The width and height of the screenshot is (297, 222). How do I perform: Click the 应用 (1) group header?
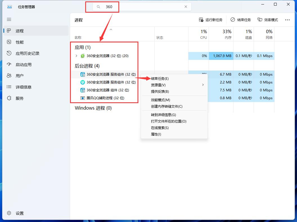click(x=83, y=47)
